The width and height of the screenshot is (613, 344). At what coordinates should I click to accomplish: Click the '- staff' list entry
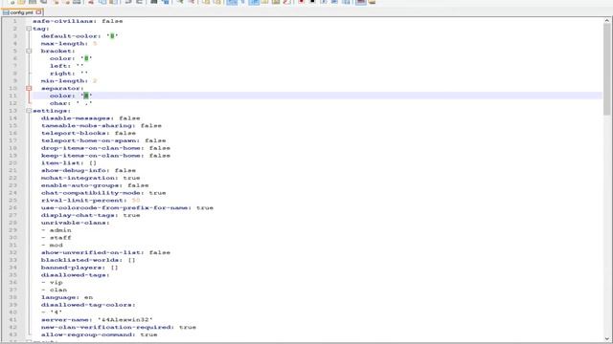click(56, 238)
